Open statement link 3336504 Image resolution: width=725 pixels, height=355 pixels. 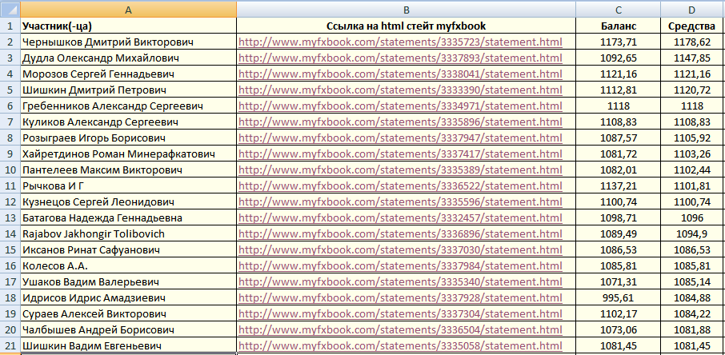(400, 329)
